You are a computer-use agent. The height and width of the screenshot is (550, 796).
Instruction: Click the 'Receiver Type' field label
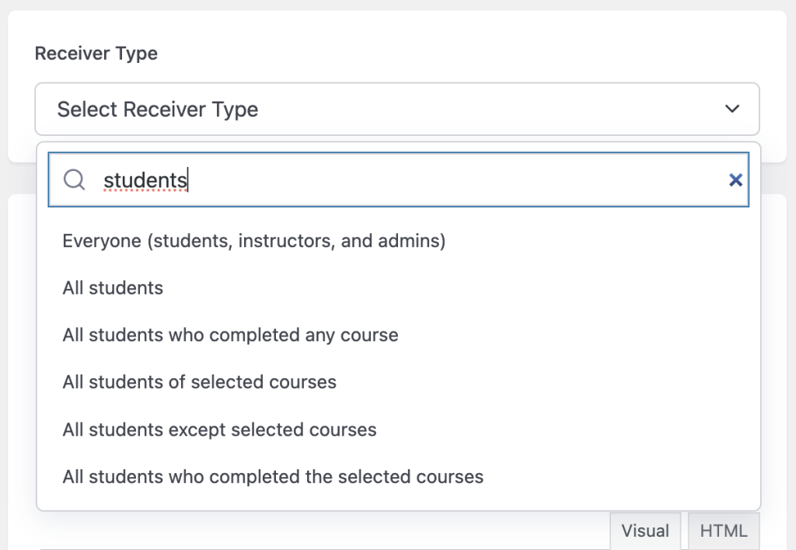pos(96,54)
